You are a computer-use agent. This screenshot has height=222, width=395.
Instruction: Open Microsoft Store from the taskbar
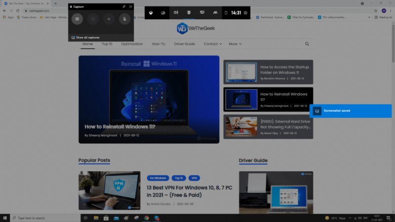click(x=106, y=218)
